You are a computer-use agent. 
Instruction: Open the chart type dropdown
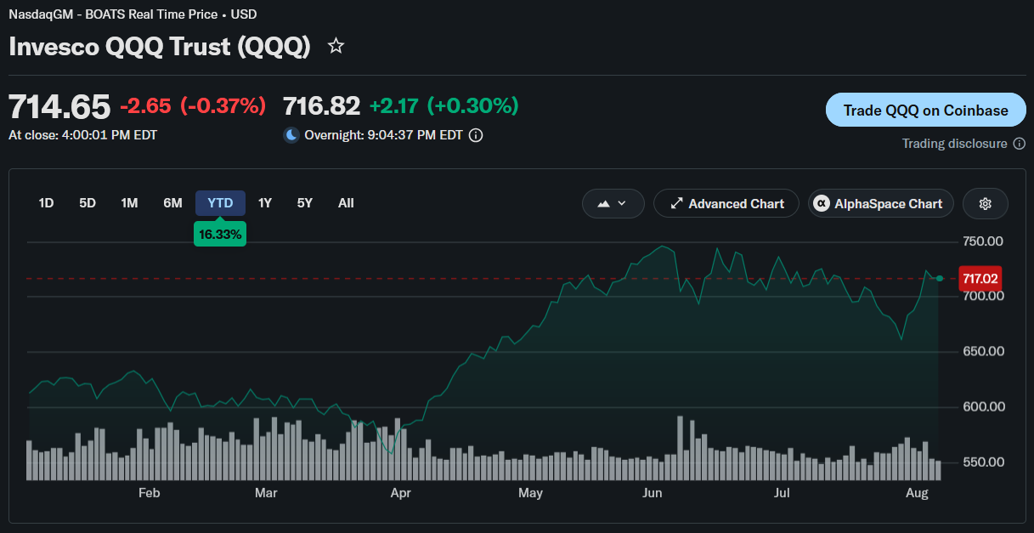click(613, 204)
